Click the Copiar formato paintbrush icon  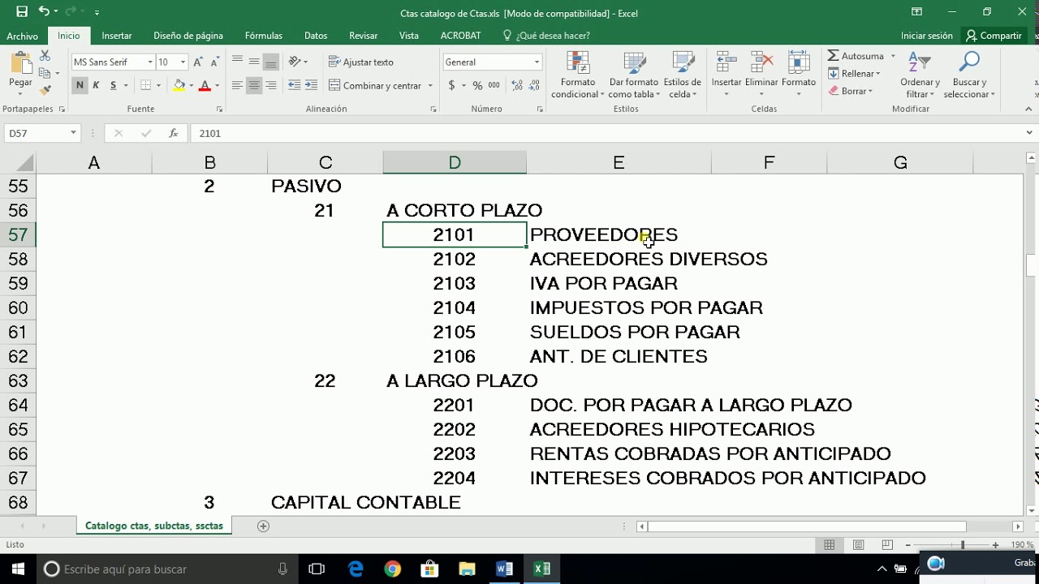(x=46, y=89)
